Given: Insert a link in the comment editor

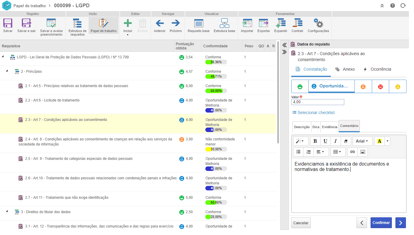Looking at the screenshot, I should tap(352, 152).
